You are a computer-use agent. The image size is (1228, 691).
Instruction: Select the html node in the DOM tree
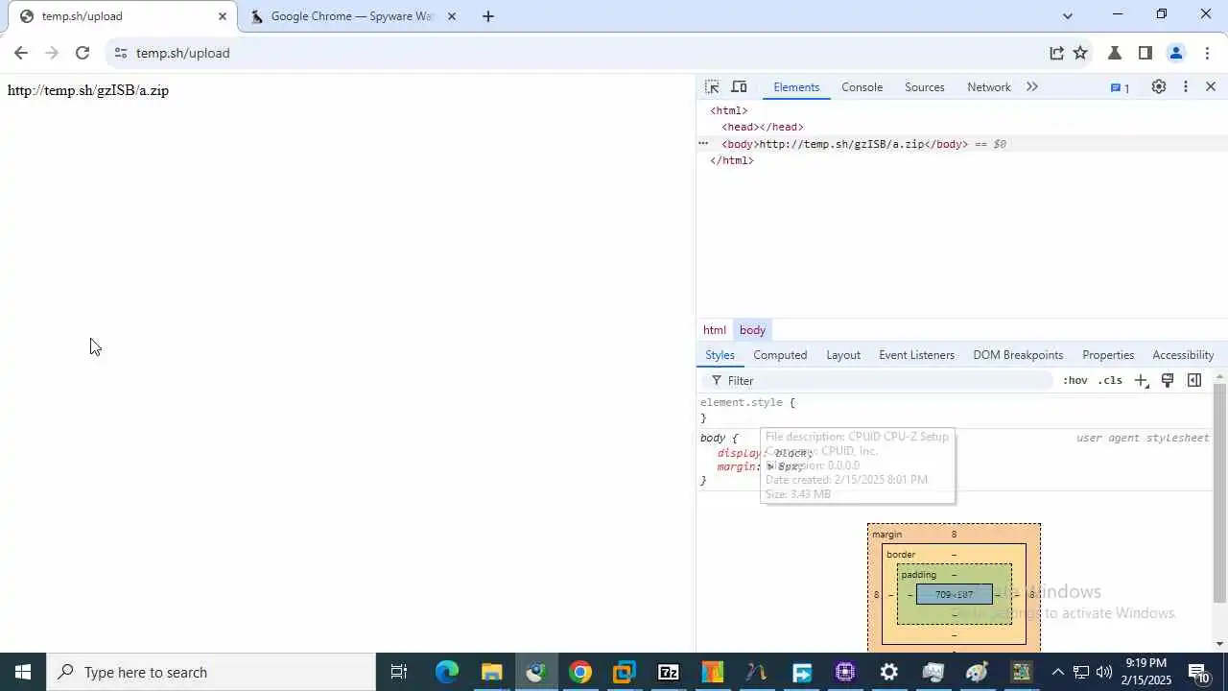(728, 110)
